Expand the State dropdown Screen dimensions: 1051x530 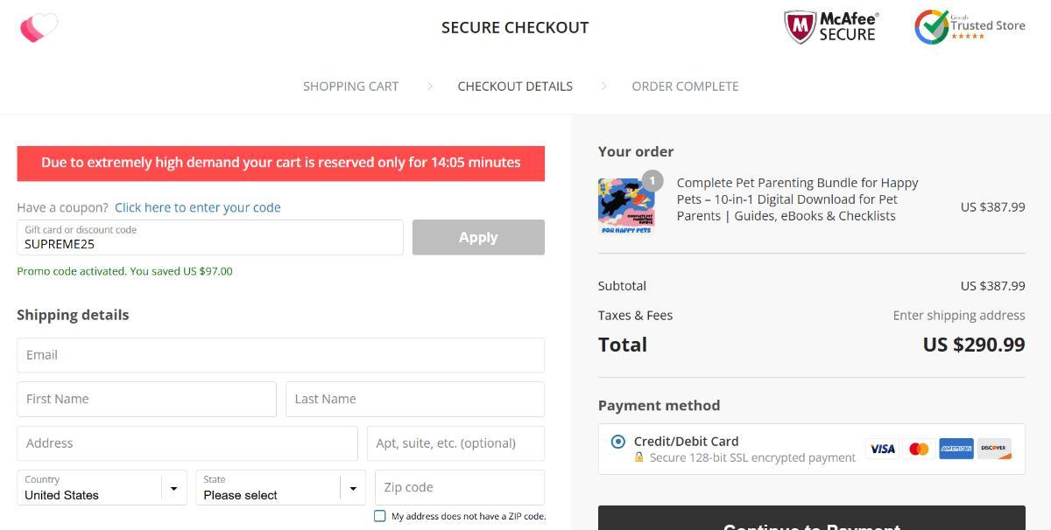(x=280, y=488)
